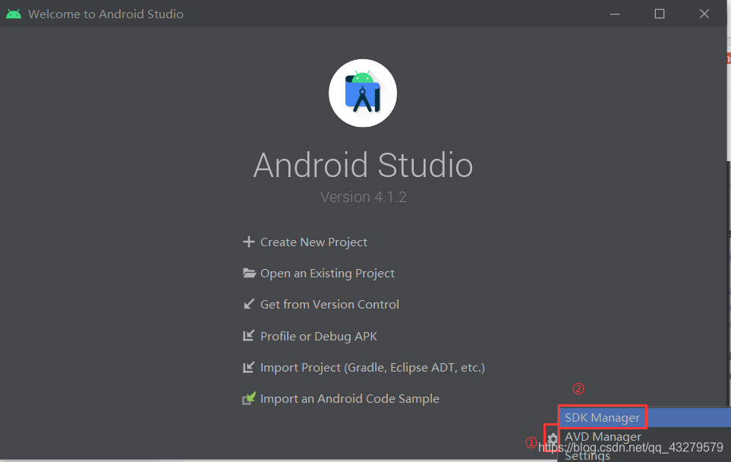Minimize the Welcome to Android Studio window

coord(615,14)
